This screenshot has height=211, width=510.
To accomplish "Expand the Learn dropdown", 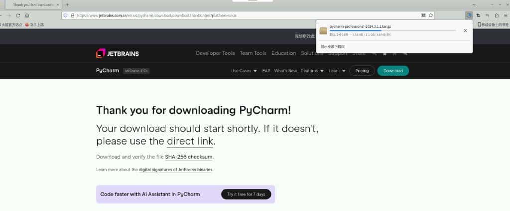I will (337, 71).
